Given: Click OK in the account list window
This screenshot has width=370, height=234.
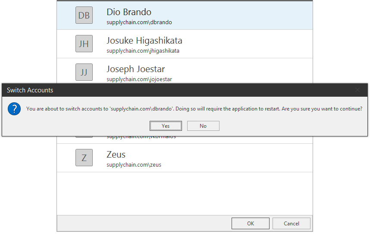Looking at the screenshot, I should pos(251,223).
